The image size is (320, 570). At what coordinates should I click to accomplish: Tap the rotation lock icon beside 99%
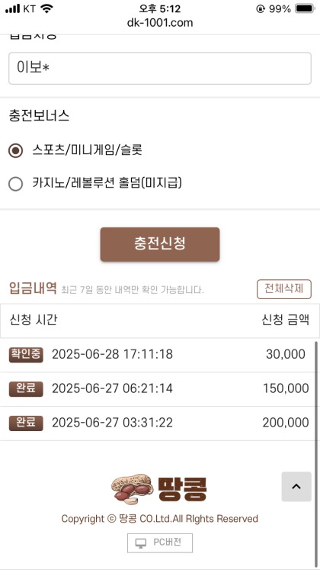260,8
